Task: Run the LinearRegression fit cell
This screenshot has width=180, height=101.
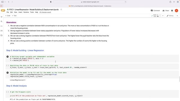Action: [x=8, y=73]
